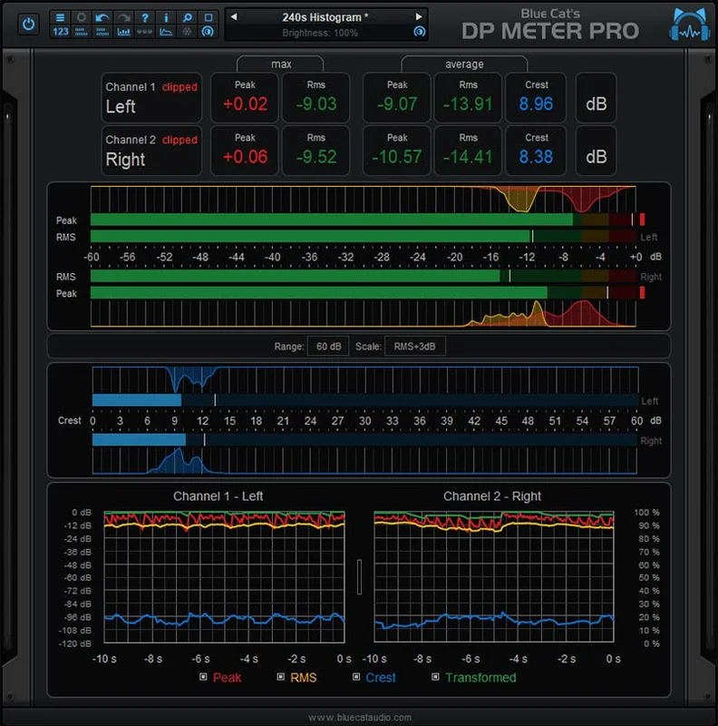The width and height of the screenshot is (718, 726).
Task: Go to next preset with right arrow
Action: [419, 17]
